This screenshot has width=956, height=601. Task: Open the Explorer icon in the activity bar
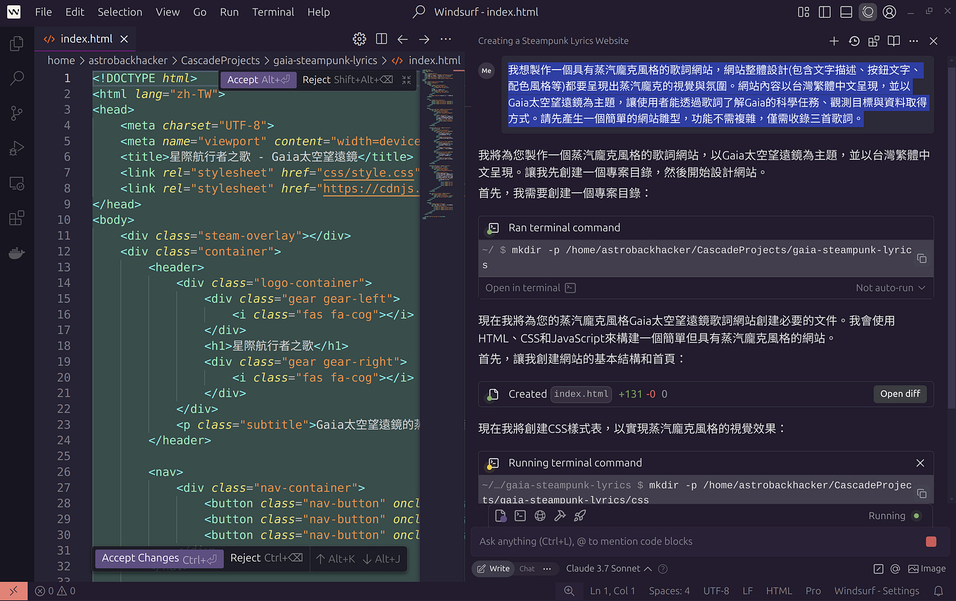click(17, 44)
